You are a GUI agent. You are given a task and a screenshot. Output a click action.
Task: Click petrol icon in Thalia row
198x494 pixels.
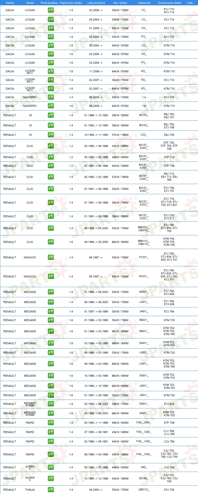click(x=51, y=490)
